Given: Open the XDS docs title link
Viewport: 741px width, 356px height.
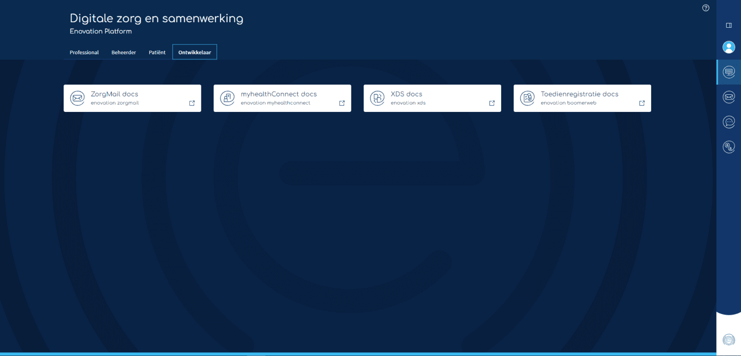Looking at the screenshot, I should [x=407, y=94].
